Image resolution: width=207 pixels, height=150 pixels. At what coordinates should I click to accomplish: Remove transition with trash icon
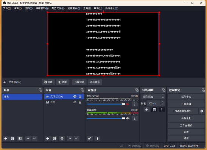coord(154,110)
